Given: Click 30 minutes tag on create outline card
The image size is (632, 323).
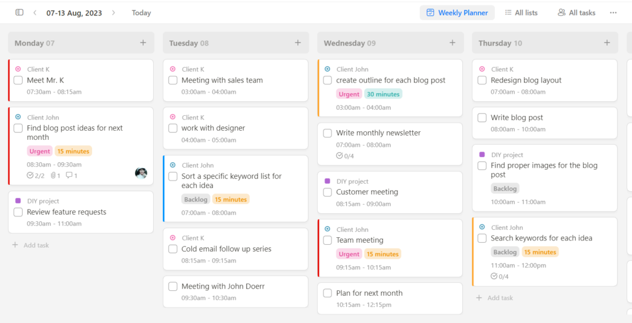Looking at the screenshot, I should (383, 94).
